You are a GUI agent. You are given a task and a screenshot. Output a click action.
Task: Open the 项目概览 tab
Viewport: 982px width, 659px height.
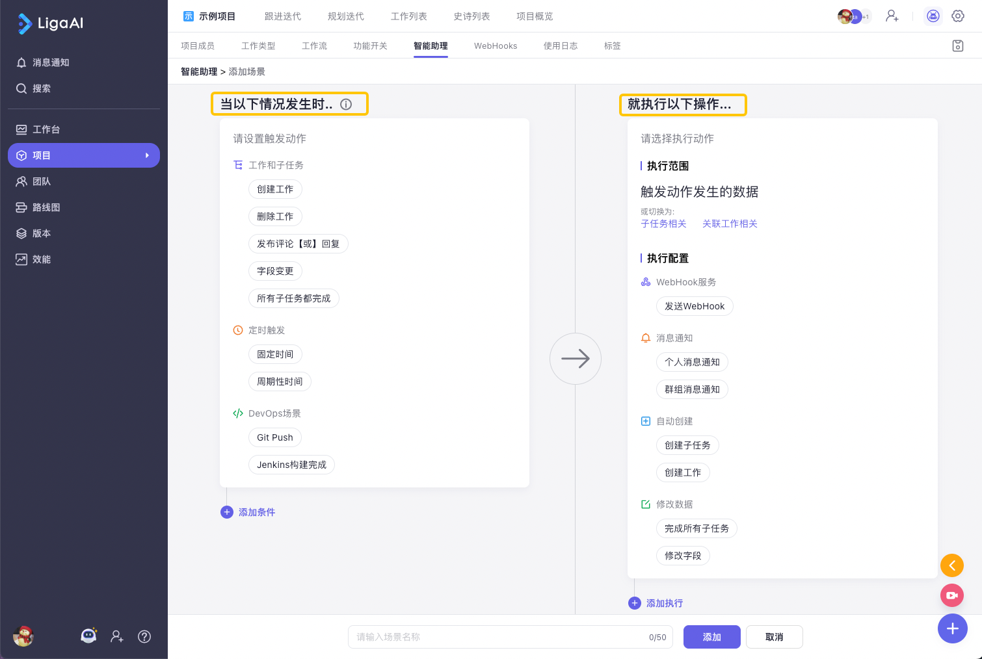pyautogui.click(x=534, y=16)
